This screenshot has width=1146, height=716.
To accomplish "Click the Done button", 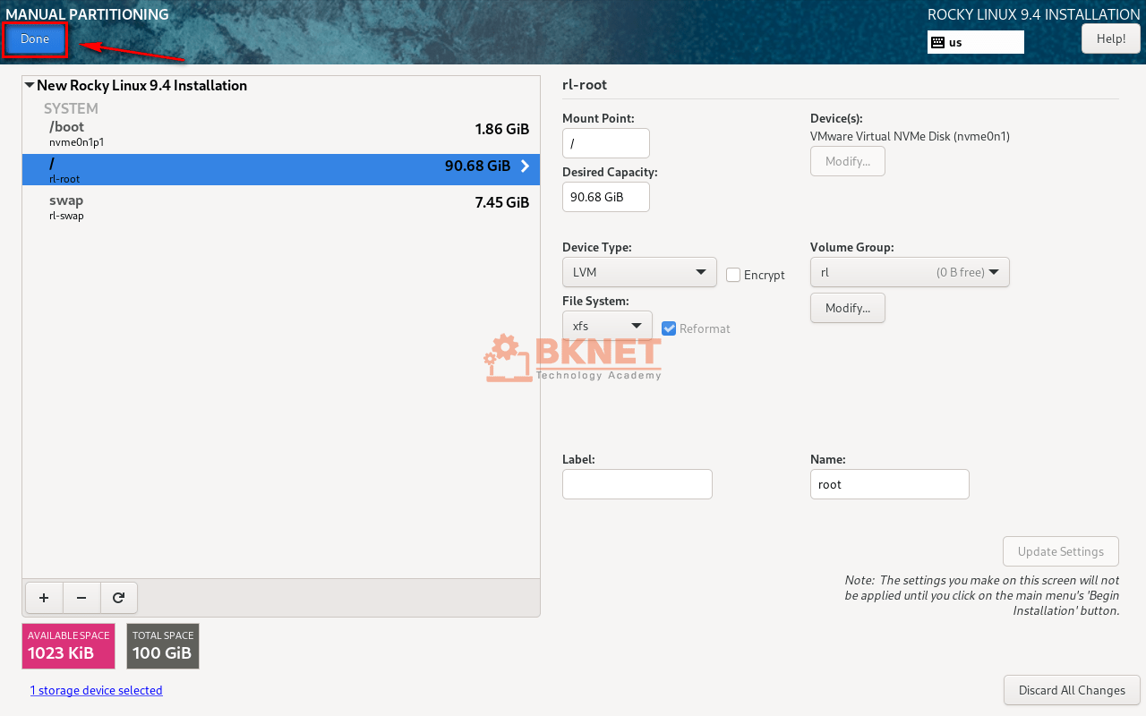I will coord(35,38).
